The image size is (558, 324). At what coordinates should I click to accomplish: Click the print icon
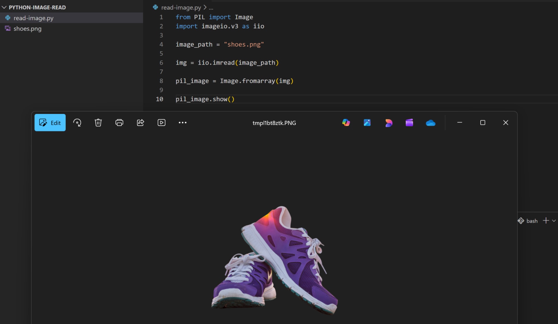(119, 123)
